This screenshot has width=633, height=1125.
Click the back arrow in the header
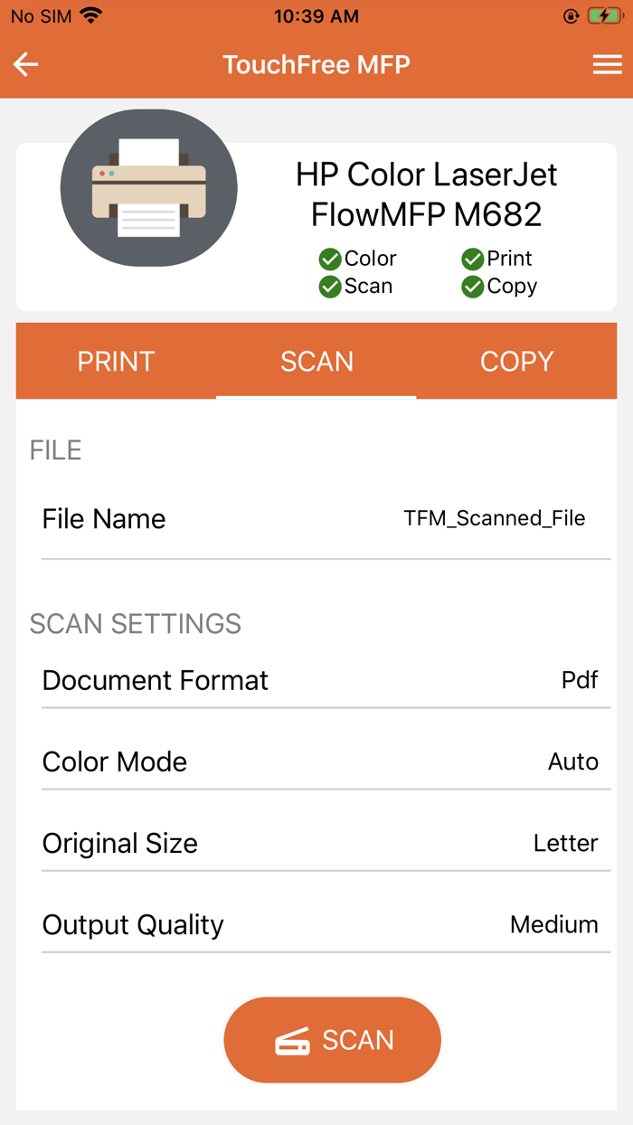point(24,64)
